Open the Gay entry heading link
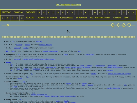 click(7, 51)
